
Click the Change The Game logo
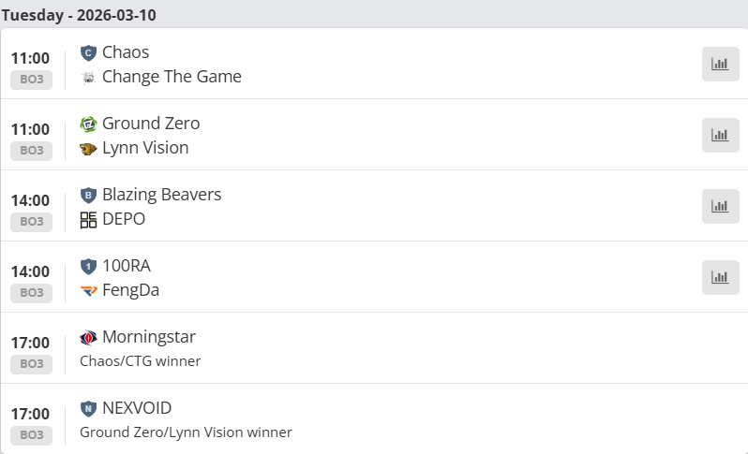[x=89, y=77]
